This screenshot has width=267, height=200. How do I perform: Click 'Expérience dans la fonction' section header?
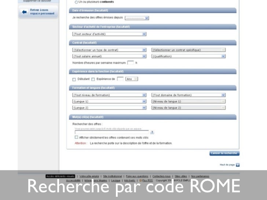(x=153, y=71)
